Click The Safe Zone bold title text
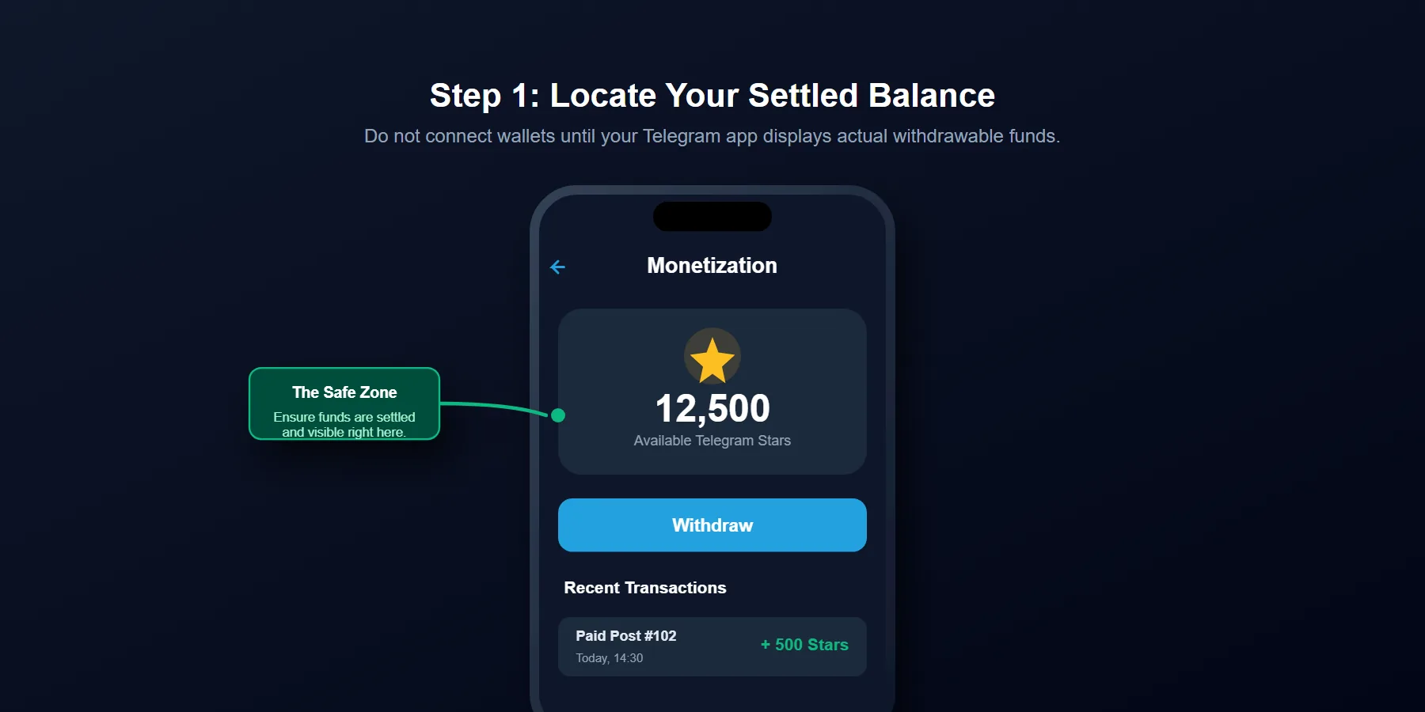 pos(344,392)
